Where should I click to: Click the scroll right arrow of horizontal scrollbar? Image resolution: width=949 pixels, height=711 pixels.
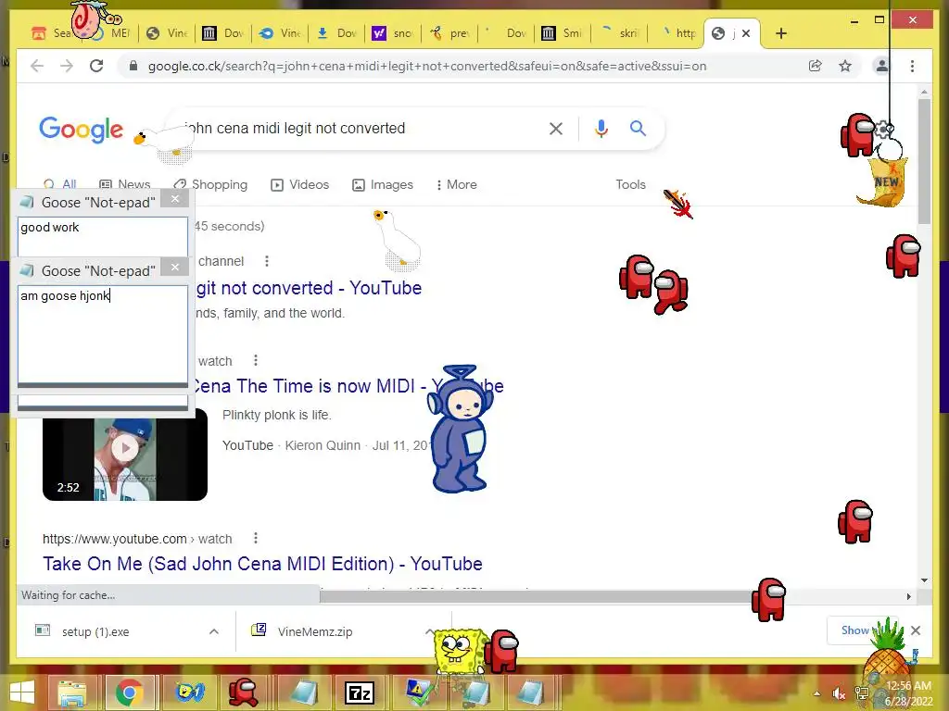(x=908, y=596)
